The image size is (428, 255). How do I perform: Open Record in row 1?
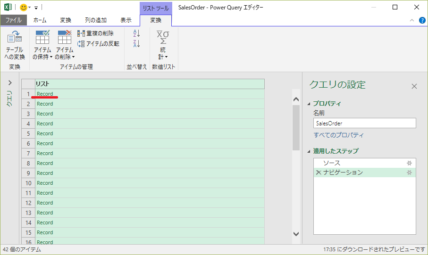[45, 94]
